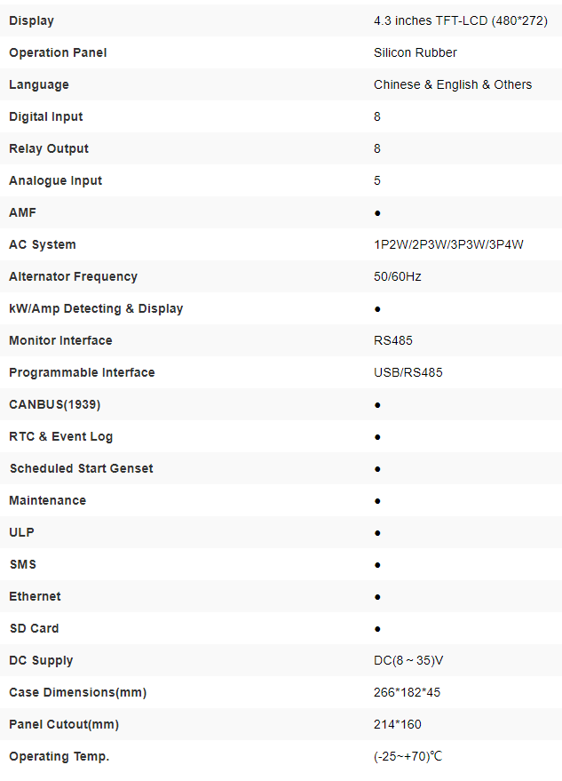
Task: Click the "Operating Temp." row label
Action: pos(59,756)
